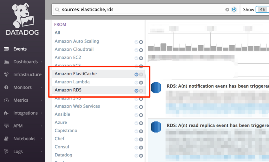The width and height of the screenshot is (269, 162).
Task: Click RDS icon of the notification event
Action: (156, 88)
